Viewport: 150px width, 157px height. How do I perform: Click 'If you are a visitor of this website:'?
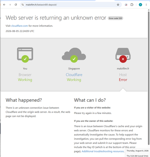coord(92,108)
